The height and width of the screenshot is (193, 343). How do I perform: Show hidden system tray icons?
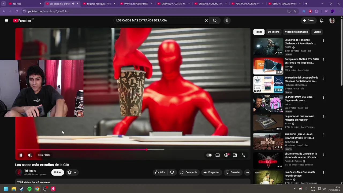click(295, 189)
